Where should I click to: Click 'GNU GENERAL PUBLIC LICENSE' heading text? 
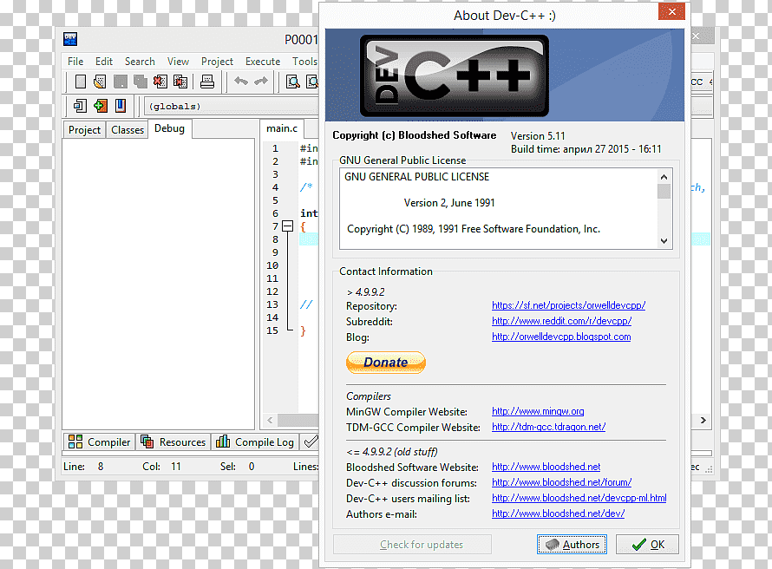pos(416,177)
